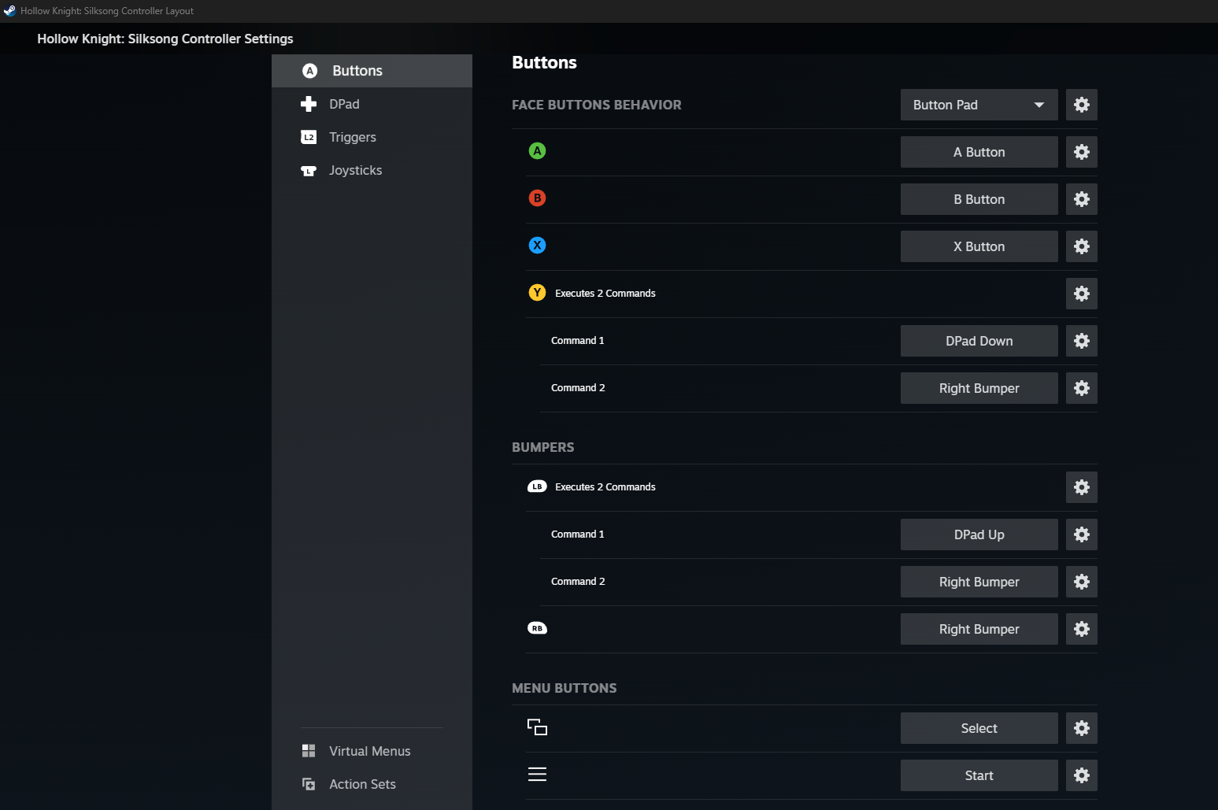Open gear settings for Face Buttons Behavior
Viewport: 1218px width, 810px height.
click(x=1082, y=105)
